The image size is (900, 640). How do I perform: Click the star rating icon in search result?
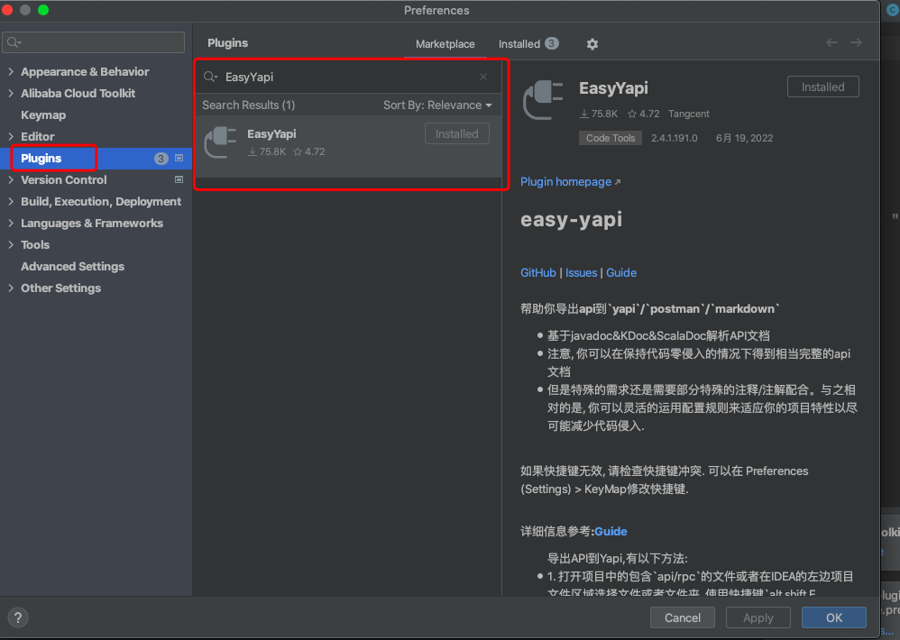click(x=298, y=151)
